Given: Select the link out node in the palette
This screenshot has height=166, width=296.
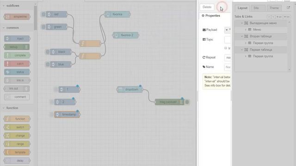Looking at the screenshot, I should pyautogui.click(x=17, y=89).
